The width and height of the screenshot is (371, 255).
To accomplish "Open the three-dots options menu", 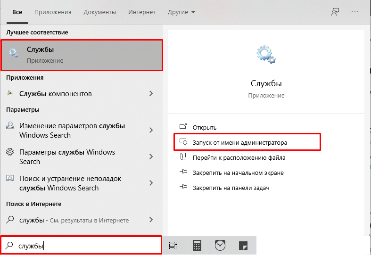I will tap(355, 12).
